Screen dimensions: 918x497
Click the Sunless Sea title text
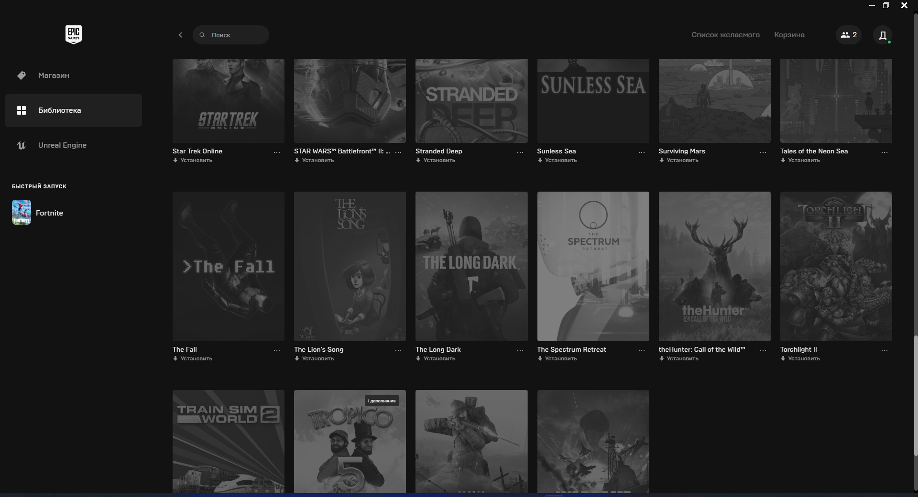(557, 151)
